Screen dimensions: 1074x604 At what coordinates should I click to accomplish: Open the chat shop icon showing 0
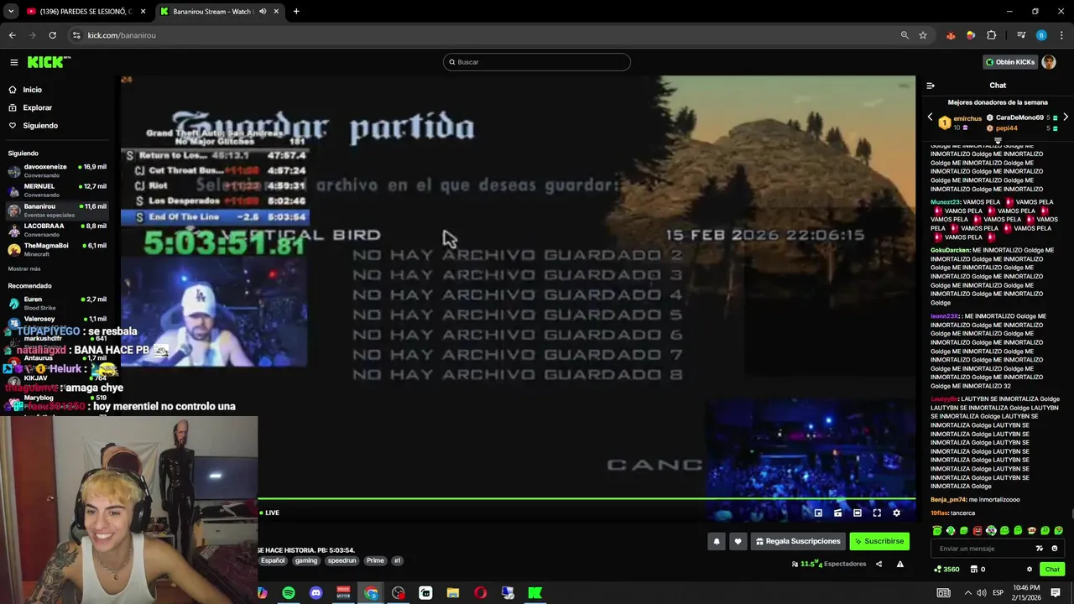978,569
